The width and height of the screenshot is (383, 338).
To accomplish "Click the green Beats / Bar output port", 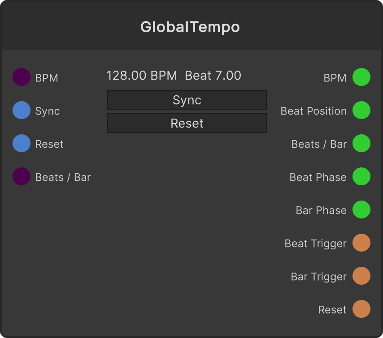I will point(361,143).
